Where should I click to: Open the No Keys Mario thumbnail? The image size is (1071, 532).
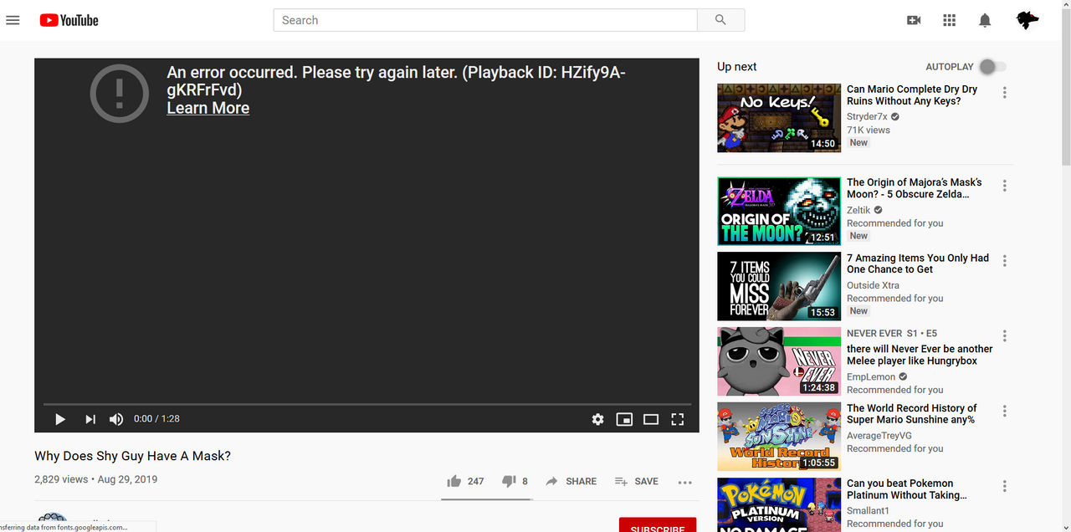[779, 118]
